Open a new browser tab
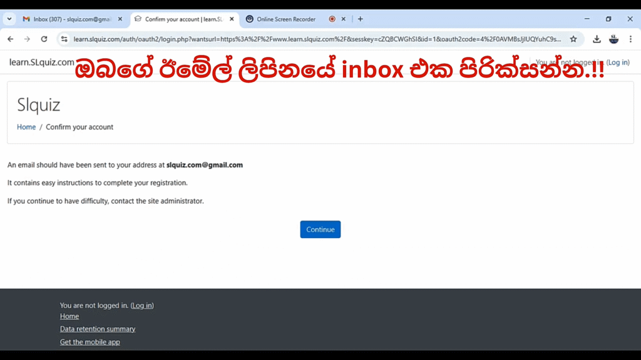The image size is (641, 360). (360, 19)
